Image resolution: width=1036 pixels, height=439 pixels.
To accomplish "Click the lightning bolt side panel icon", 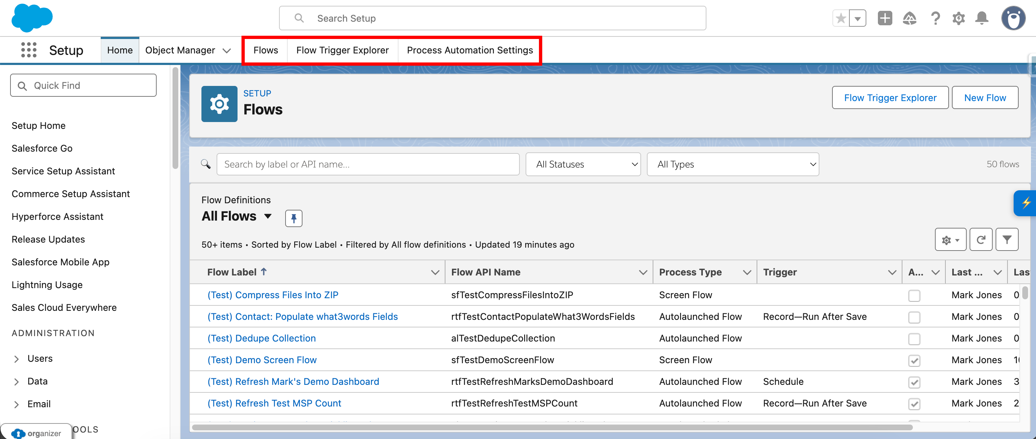I will tap(1027, 203).
